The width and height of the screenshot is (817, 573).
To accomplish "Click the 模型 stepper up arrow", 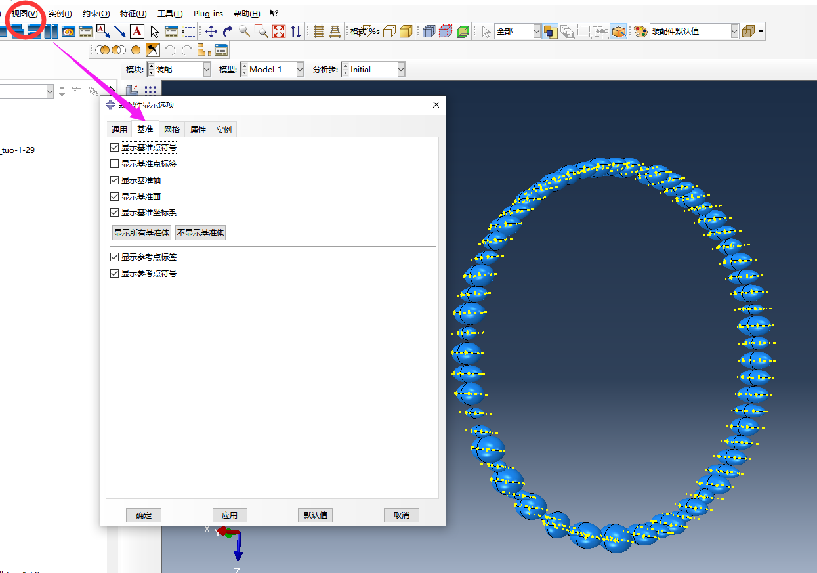I will [244, 66].
